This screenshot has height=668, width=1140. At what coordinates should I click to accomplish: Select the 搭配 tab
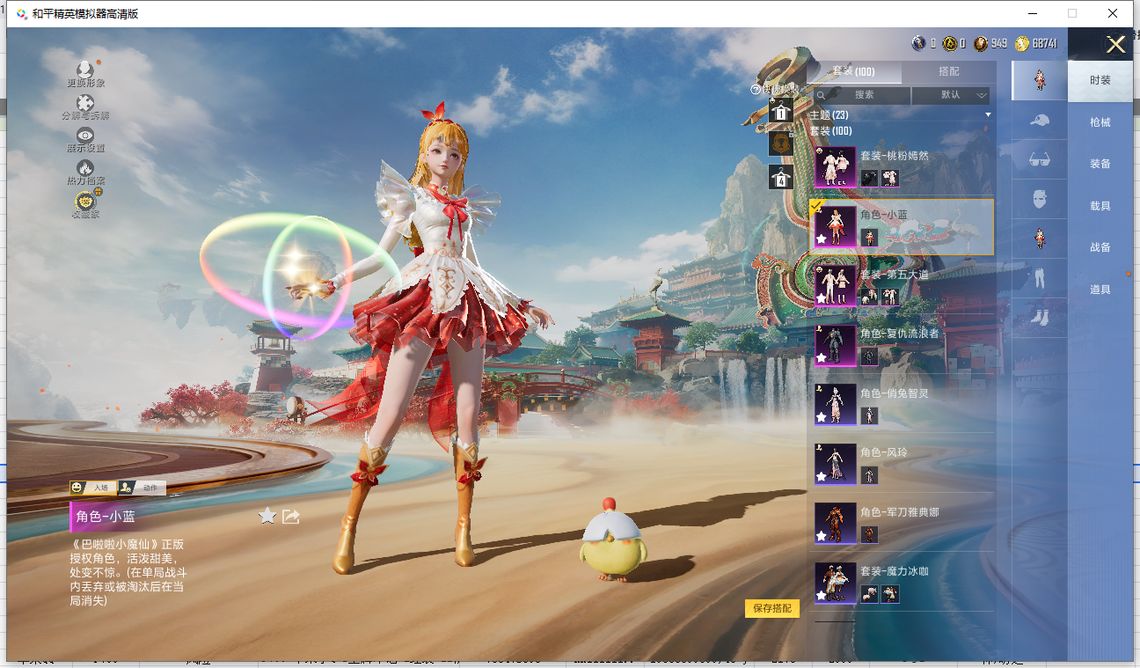pyautogui.click(x=949, y=72)
